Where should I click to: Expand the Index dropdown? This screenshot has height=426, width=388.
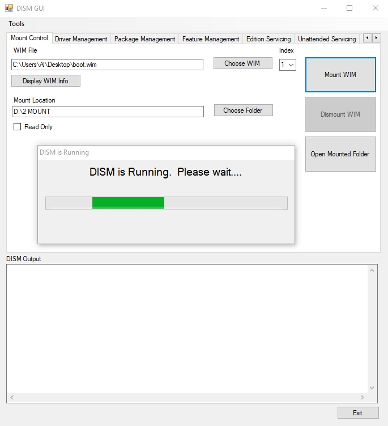click(x=288, y=65)
